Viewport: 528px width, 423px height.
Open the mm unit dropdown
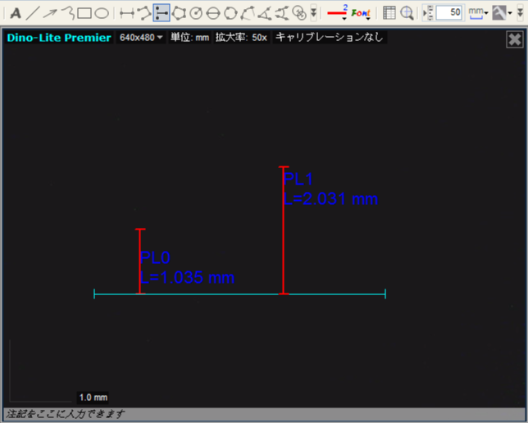coord(478,13)
